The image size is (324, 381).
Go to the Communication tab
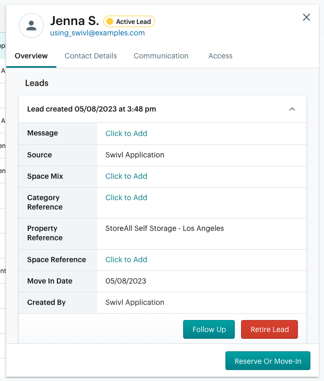(x=161, y=56)
